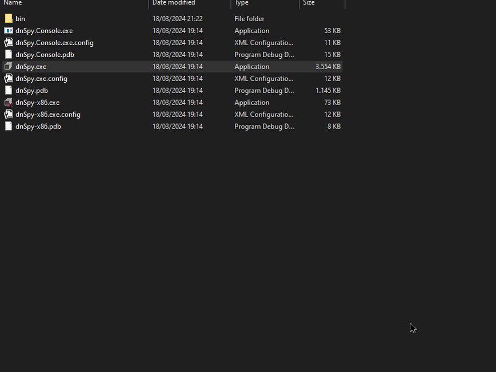Click the dnSpy.pdb file icon
496x372 pixels.
pyautogui.click(x=9, y=91)
